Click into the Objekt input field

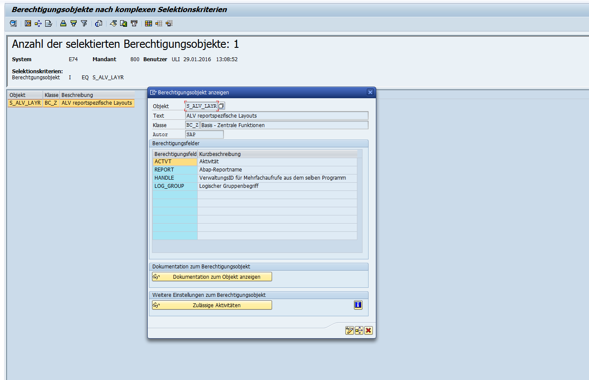[x=201, y=106]
